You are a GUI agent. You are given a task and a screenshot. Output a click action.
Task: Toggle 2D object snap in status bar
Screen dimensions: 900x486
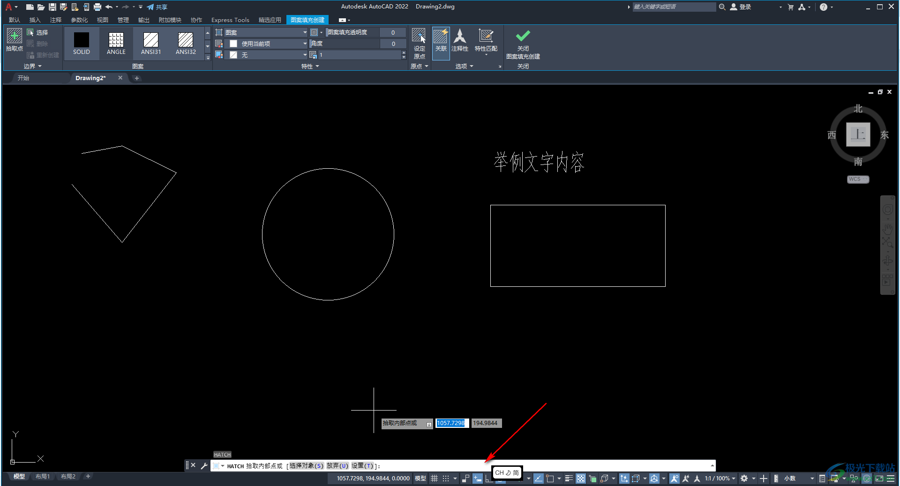[550, 479]
